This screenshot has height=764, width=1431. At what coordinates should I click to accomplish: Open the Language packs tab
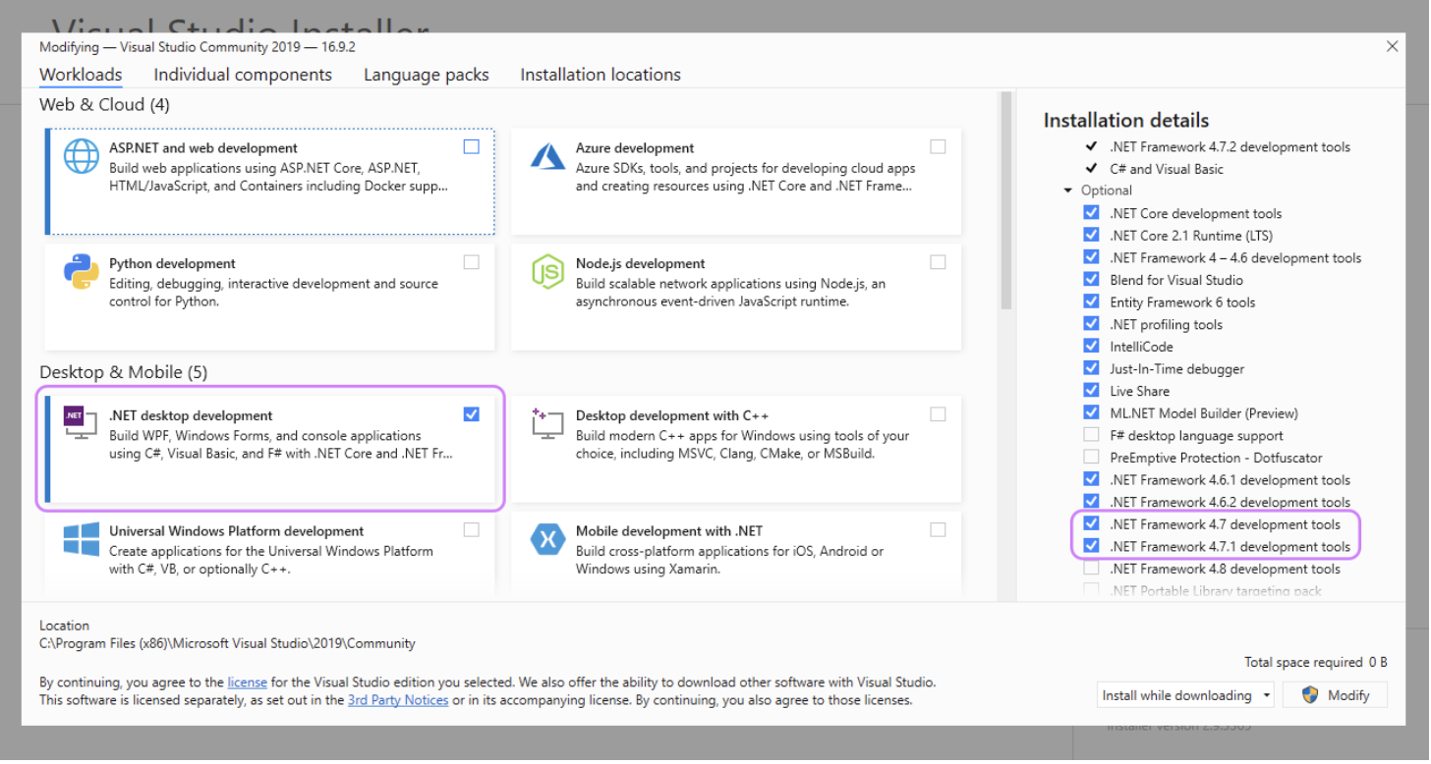(x=426, y=75)
